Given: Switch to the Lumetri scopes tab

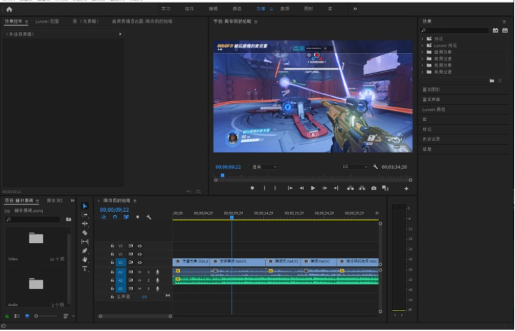Looking at the screenshot, I should pos(47,21).
